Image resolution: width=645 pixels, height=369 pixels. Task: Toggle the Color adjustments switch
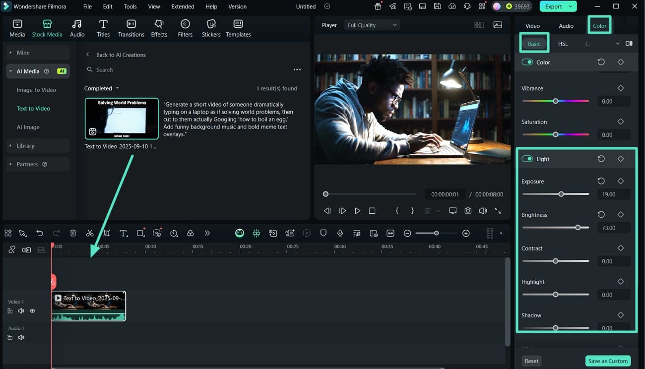coord(527,62)
